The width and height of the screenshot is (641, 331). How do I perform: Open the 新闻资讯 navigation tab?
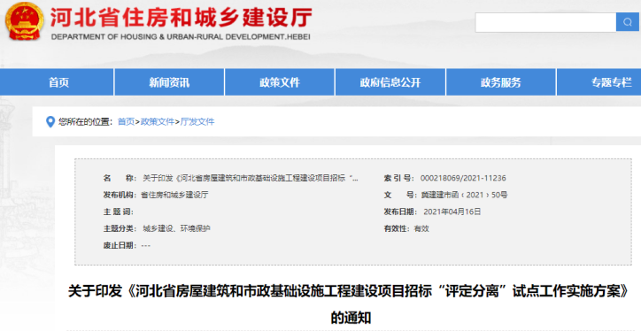169,82
